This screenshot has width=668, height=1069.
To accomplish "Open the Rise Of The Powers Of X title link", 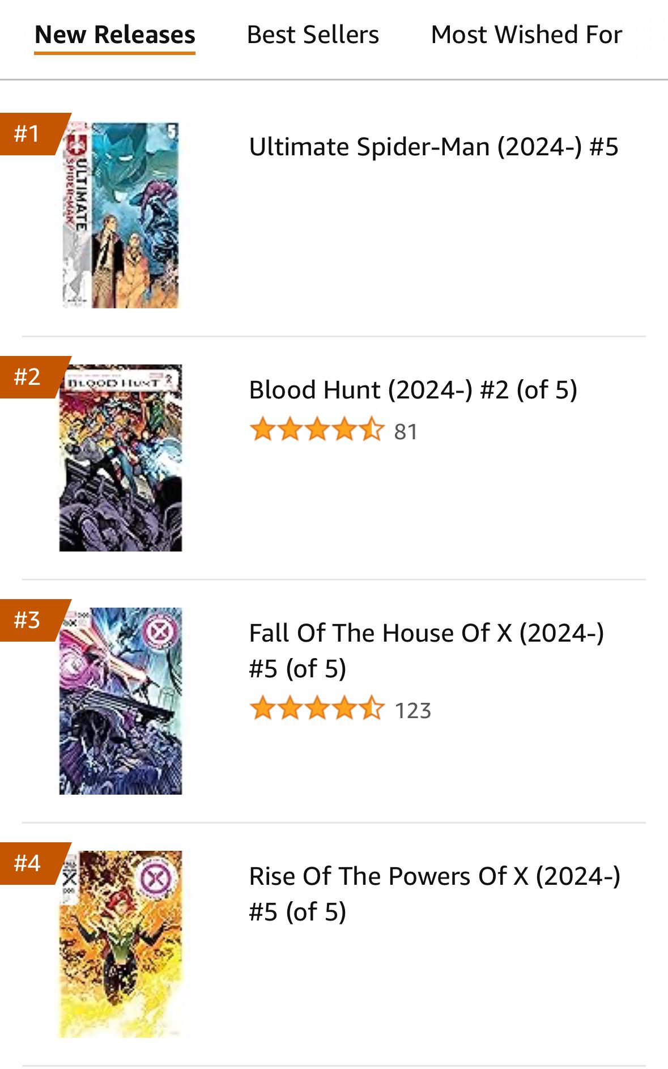I will [434, 894].
